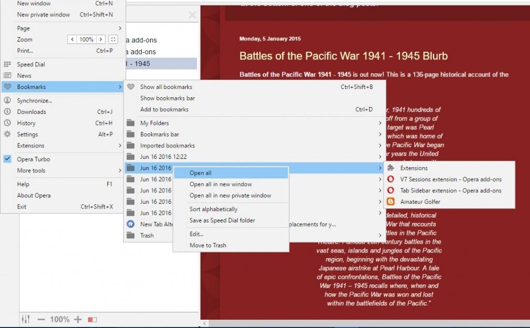Open New private window
This screenshot has height=328, width=530.
pyautogui.click(x=63, y=14)
